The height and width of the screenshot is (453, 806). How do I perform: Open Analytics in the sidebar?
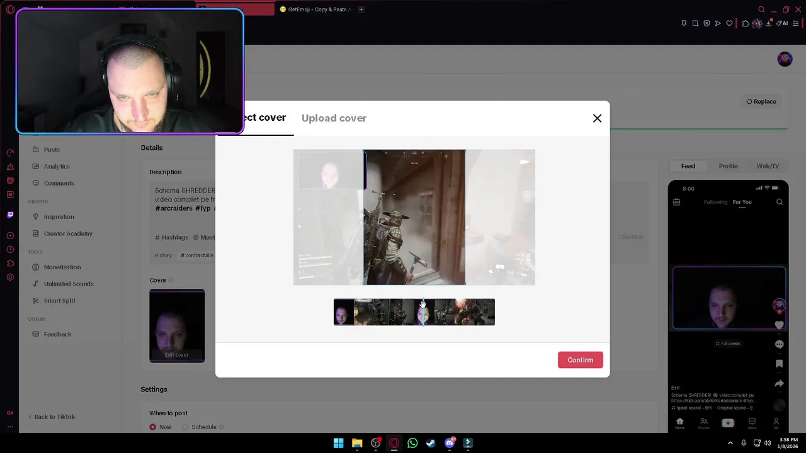[x=57, y=166]
